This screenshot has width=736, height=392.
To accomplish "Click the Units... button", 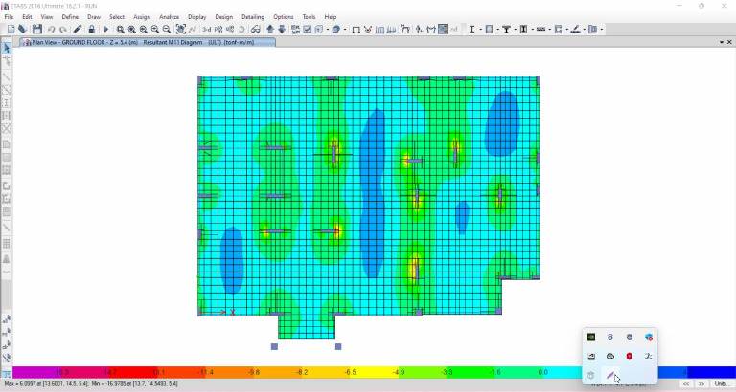I will pos(722,383).
